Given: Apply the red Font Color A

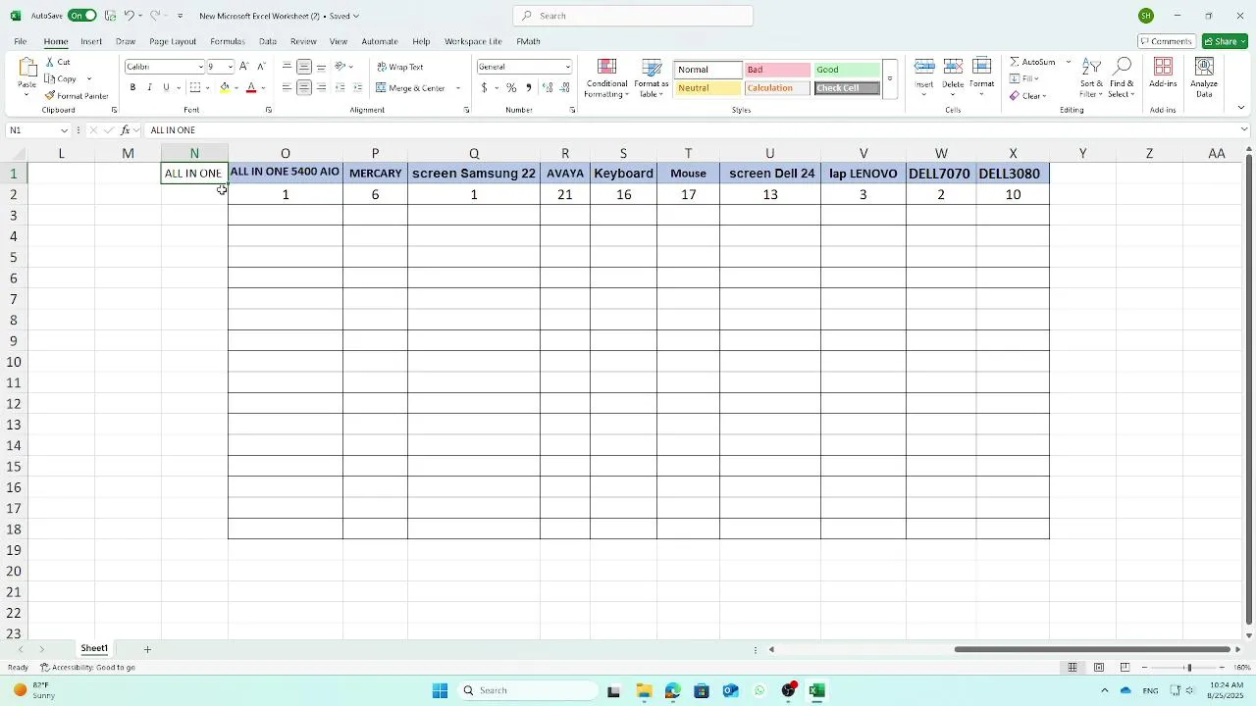Looking at the screenshot, I should (x=251, y=87).
